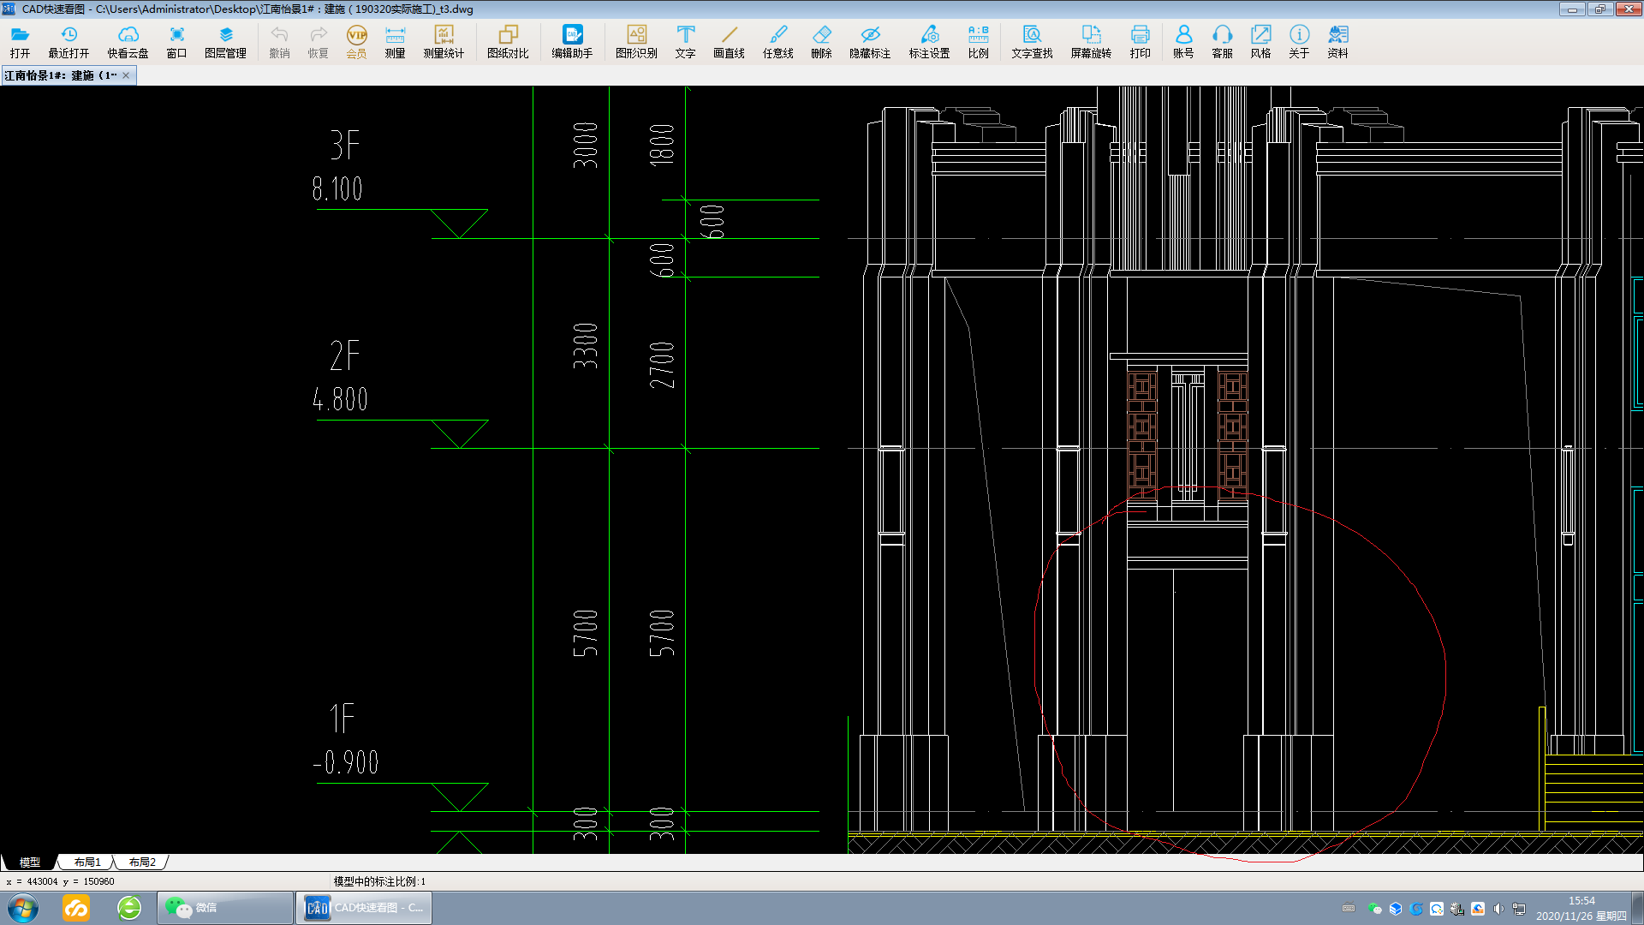
Task: Open the 账号 account panel
Action: click(x=1183, y=42)
